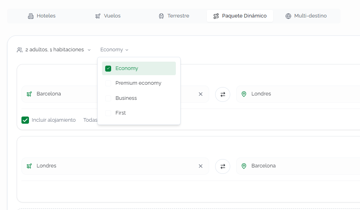Switch to the Hoteles tab
This screenshot has height=210, width=360.
[42, 16]
